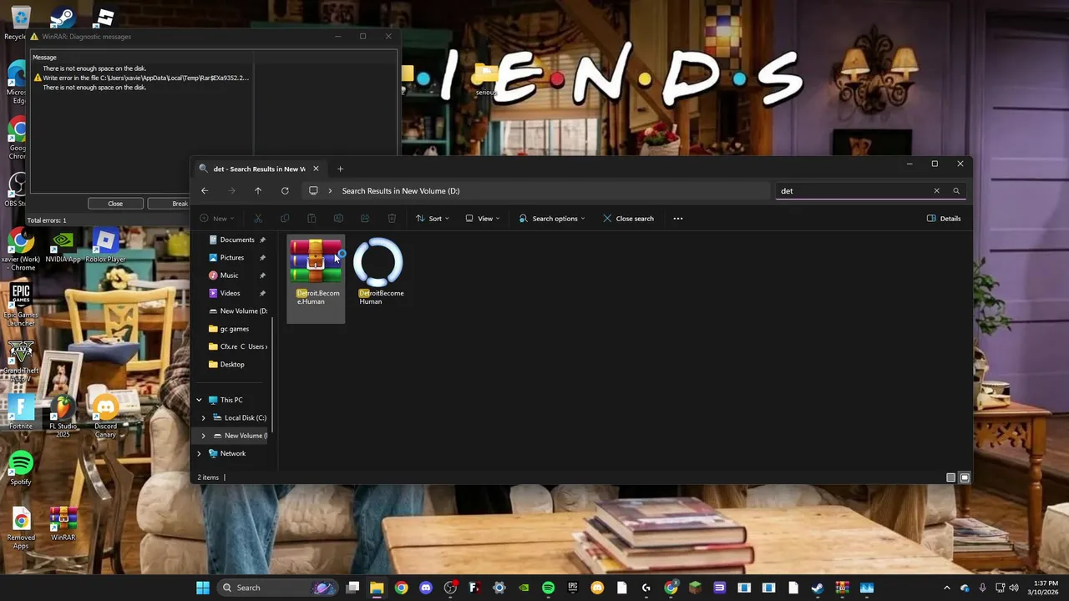Click the Copy toolbar icon
This screenshot has height=601, width=1069.
pos(285,219)
